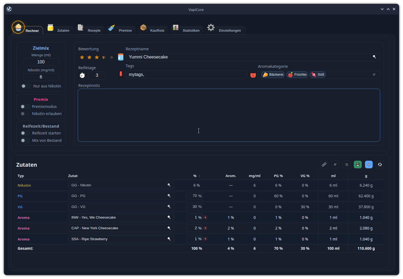Viewport: 403px width, 279px height.
Task: Set rating by clicking the fifth star
Action: (x=112, y=57)
